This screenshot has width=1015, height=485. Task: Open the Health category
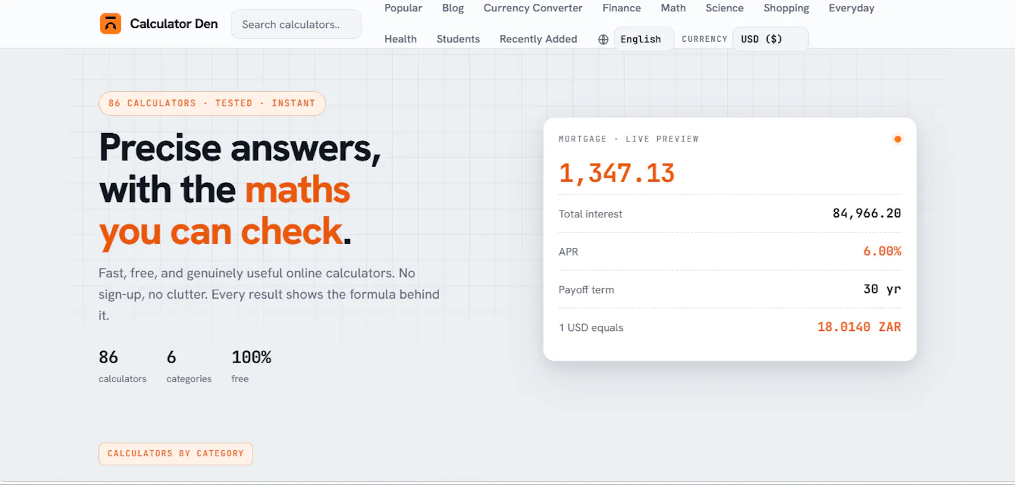click(400, 39)
